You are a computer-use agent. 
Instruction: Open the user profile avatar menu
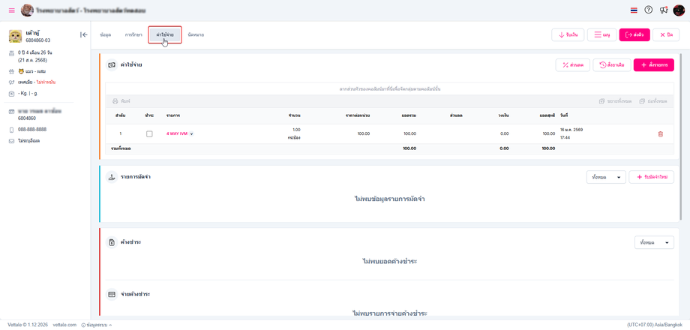679,10
